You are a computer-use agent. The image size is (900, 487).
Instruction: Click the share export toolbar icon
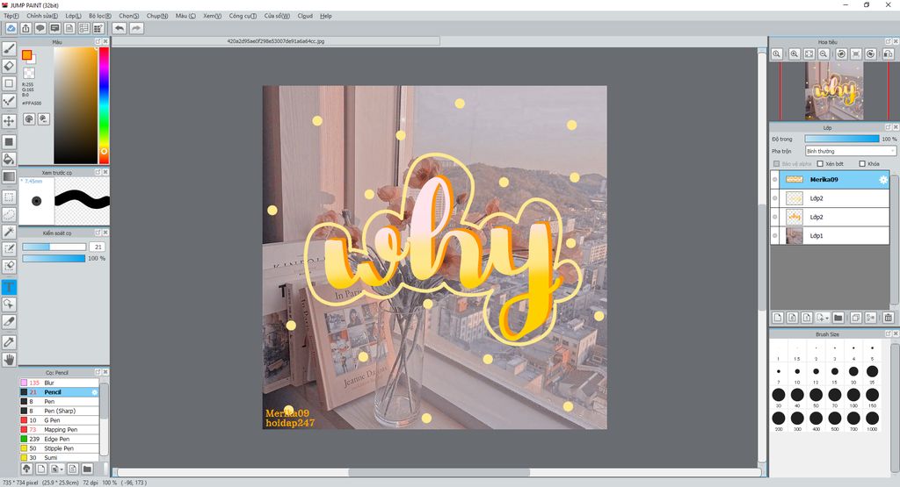point(25,28)
